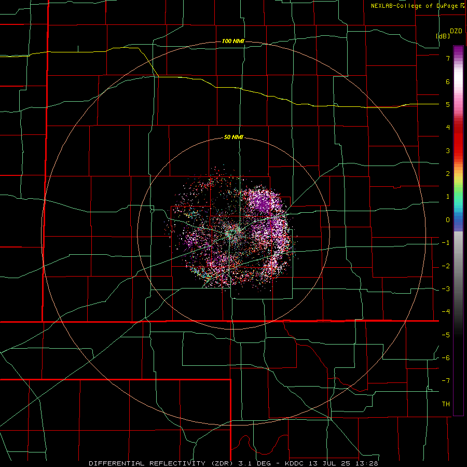This screenshot has height=467, width=467.
Task: Select the 6 dB scale label
Action: coord(448,81)
